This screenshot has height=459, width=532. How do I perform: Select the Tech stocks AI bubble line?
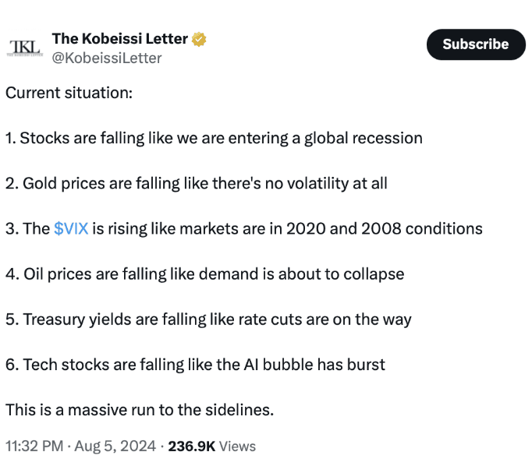point(196,365)
